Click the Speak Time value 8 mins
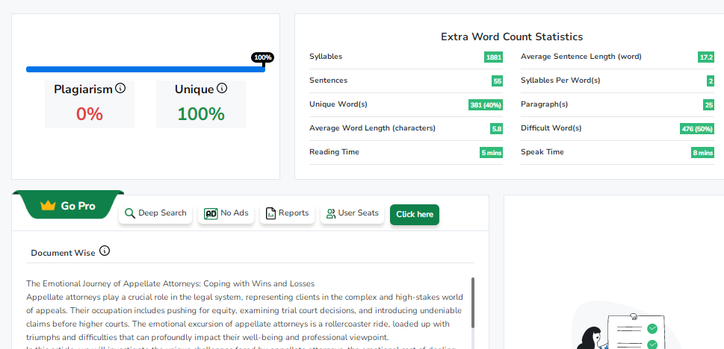Viewport: 724px width, 349px height. coord(703,153)
